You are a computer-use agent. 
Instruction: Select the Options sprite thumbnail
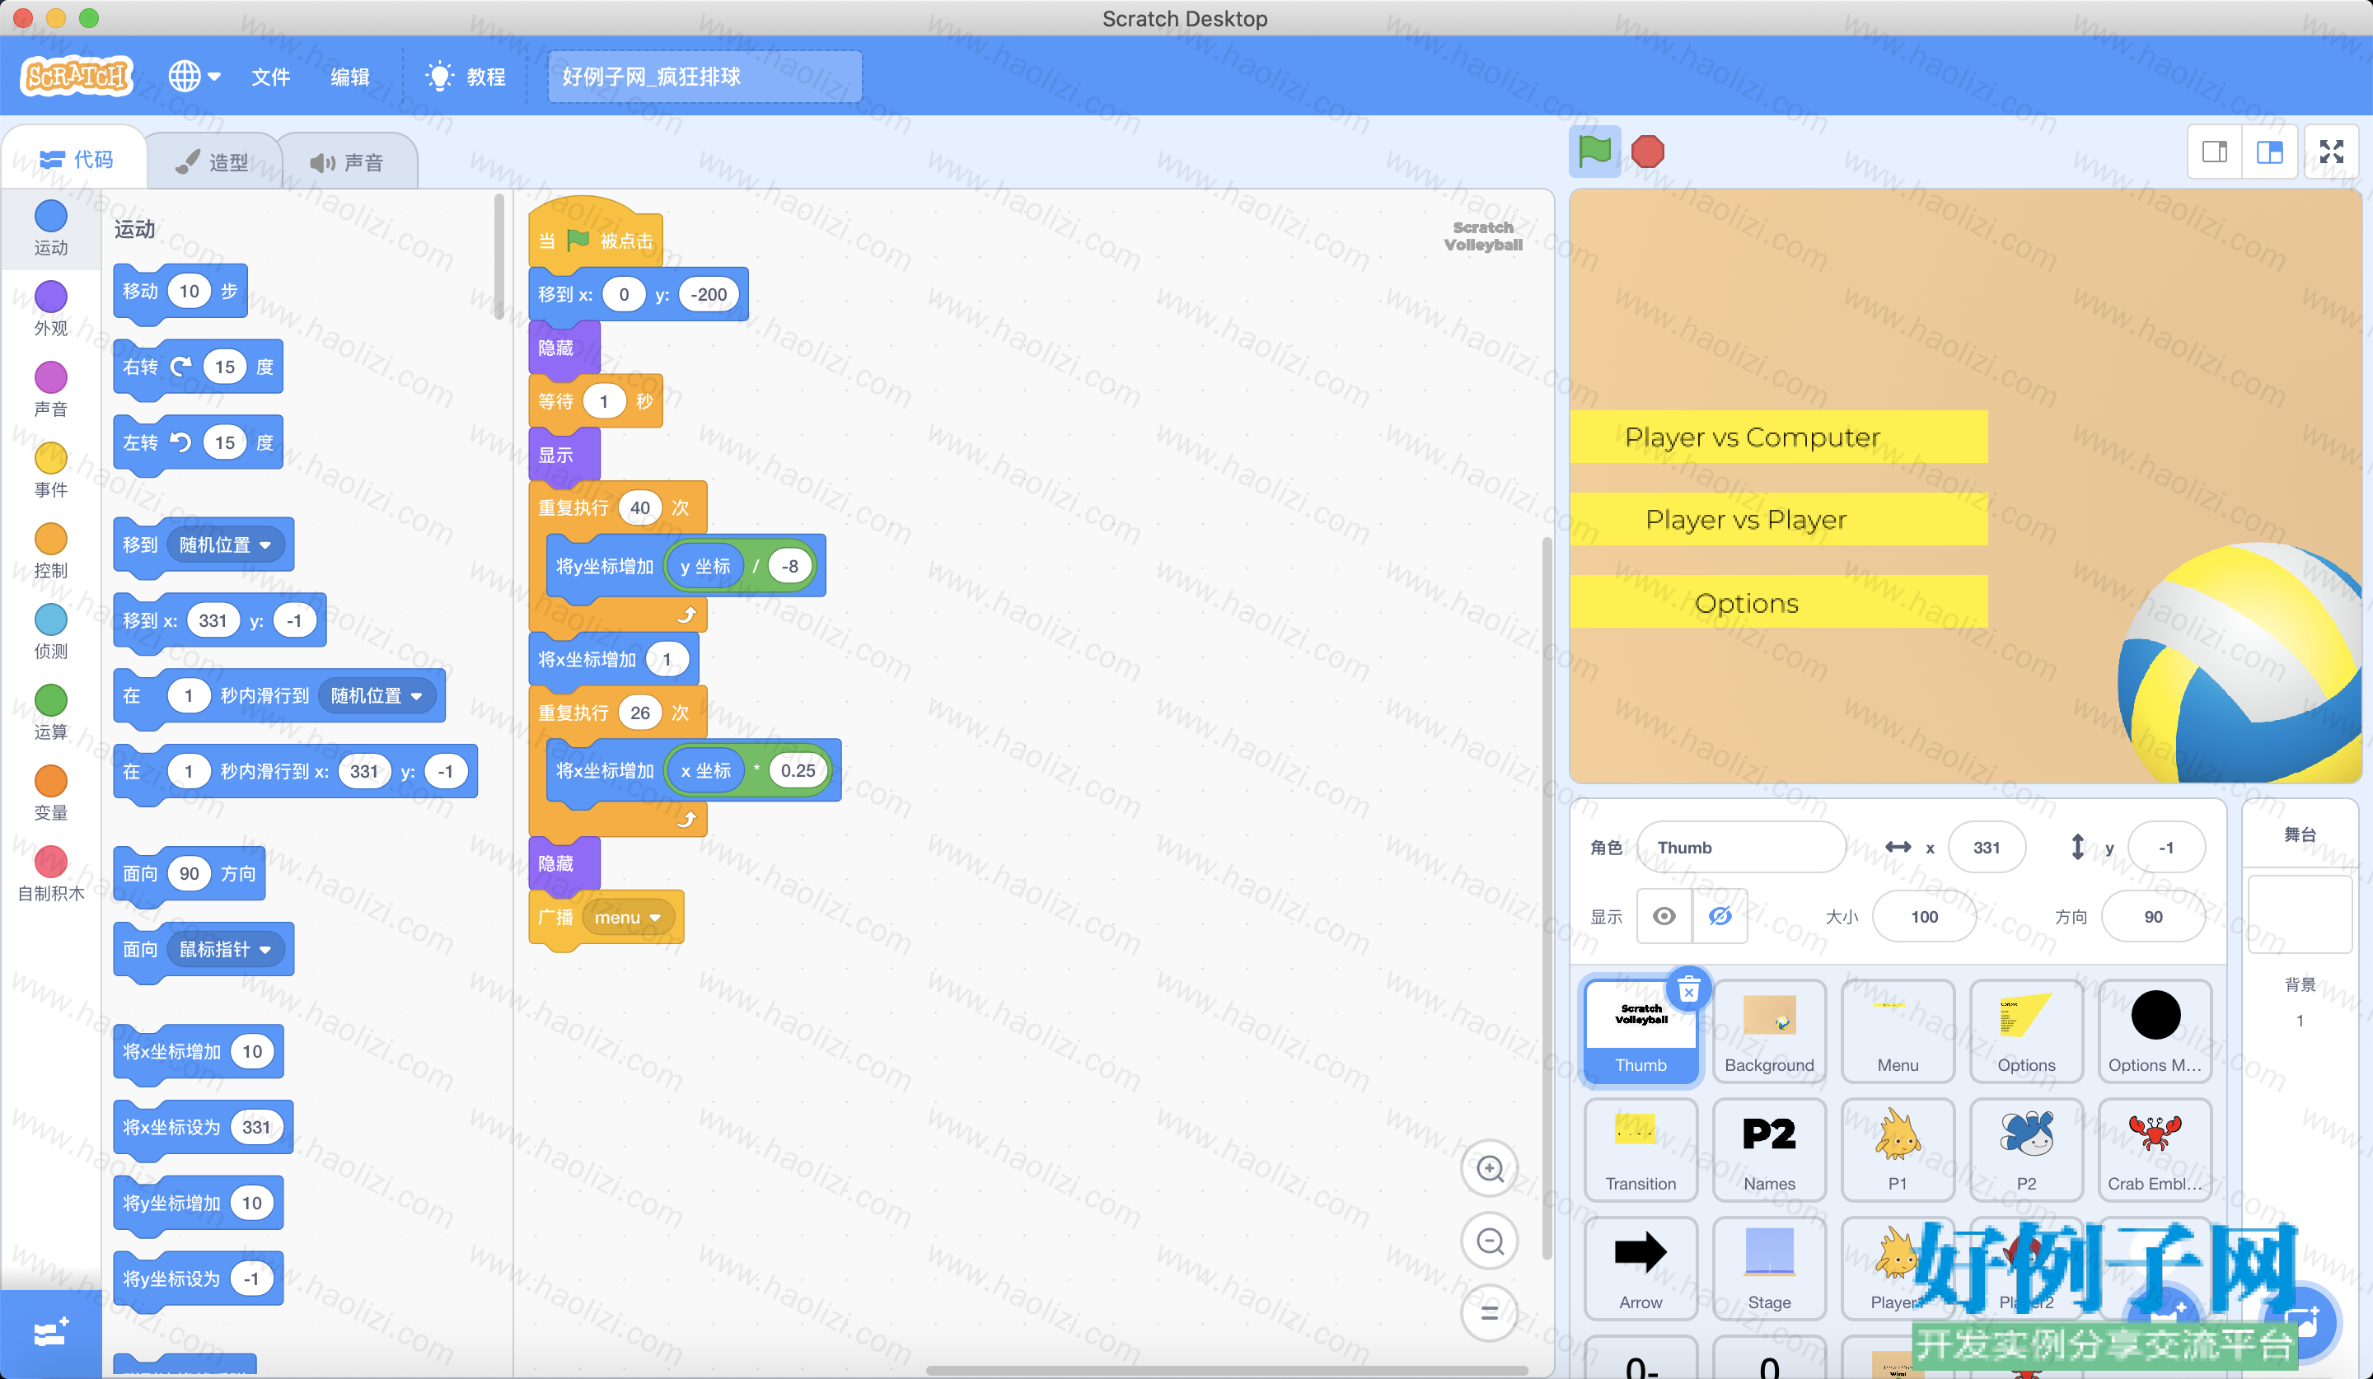pyautogui.click(x=2025, y=1031)
